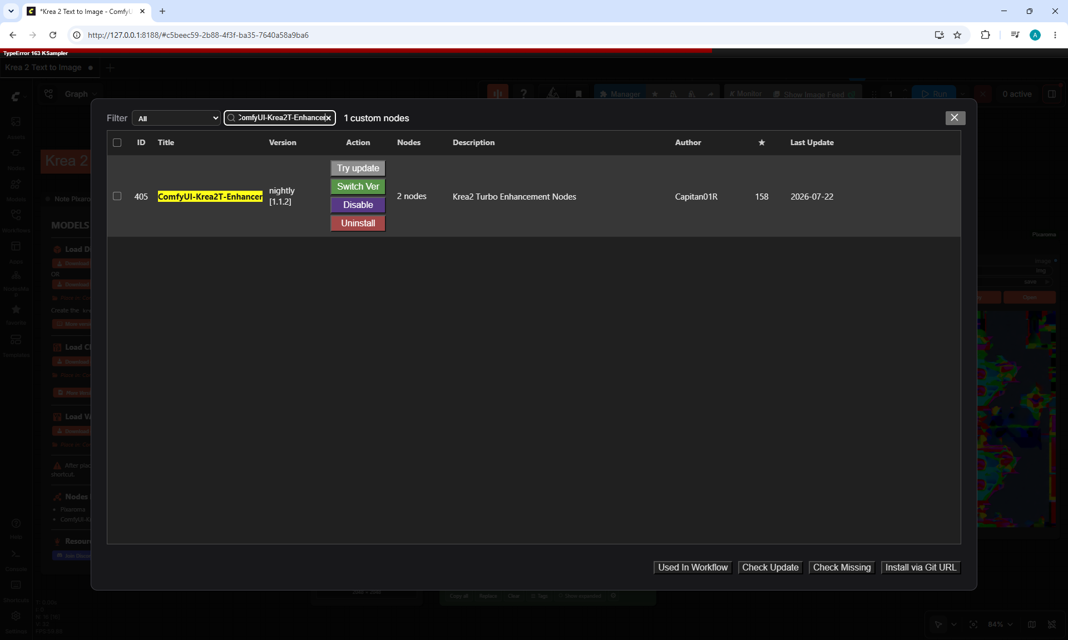Image resolution: width=1068 pixels, height=640 pixels.
Task: Open the ComfyUI-Krea2T-Enhancer title link
Action: (210, 196)
